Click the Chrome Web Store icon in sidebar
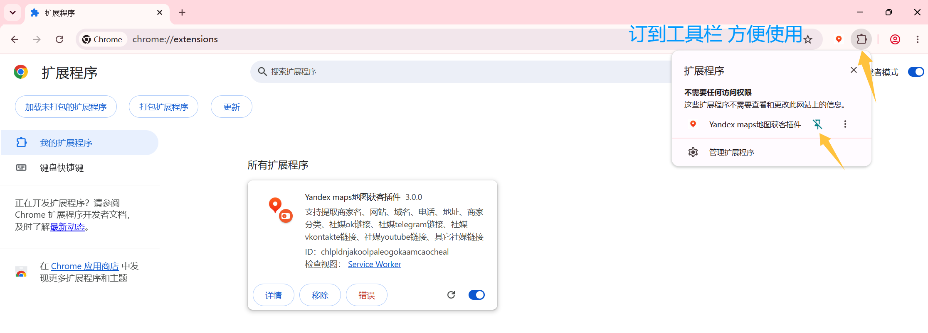The width and height of the screenshot is (928, 333). [21, 272]
